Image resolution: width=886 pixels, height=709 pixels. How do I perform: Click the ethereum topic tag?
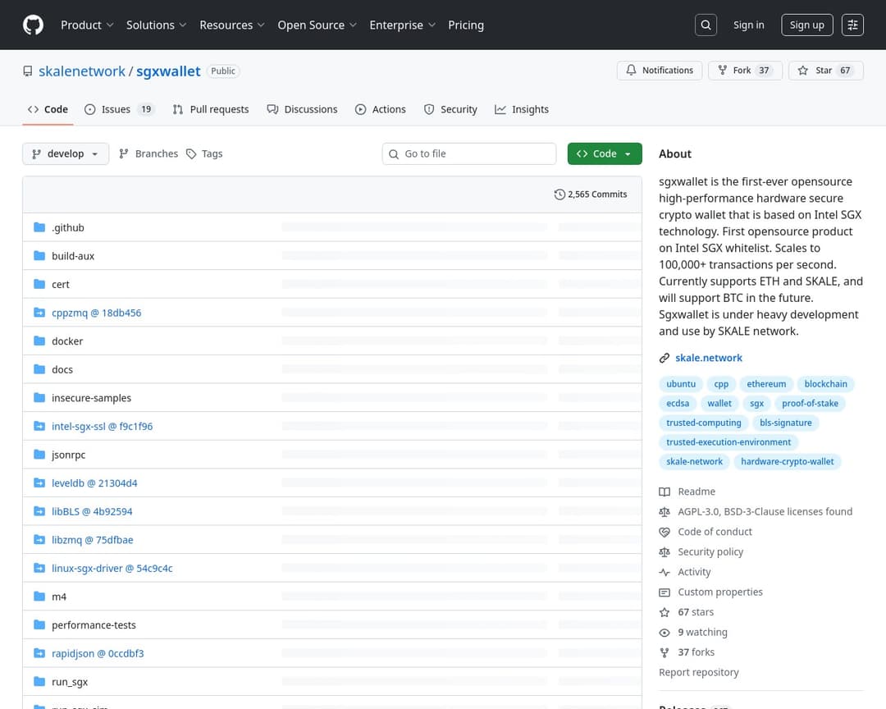click(x=766, y=384)
